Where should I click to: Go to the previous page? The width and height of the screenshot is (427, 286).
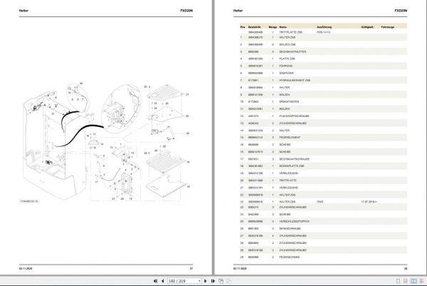tap(163, 281)
